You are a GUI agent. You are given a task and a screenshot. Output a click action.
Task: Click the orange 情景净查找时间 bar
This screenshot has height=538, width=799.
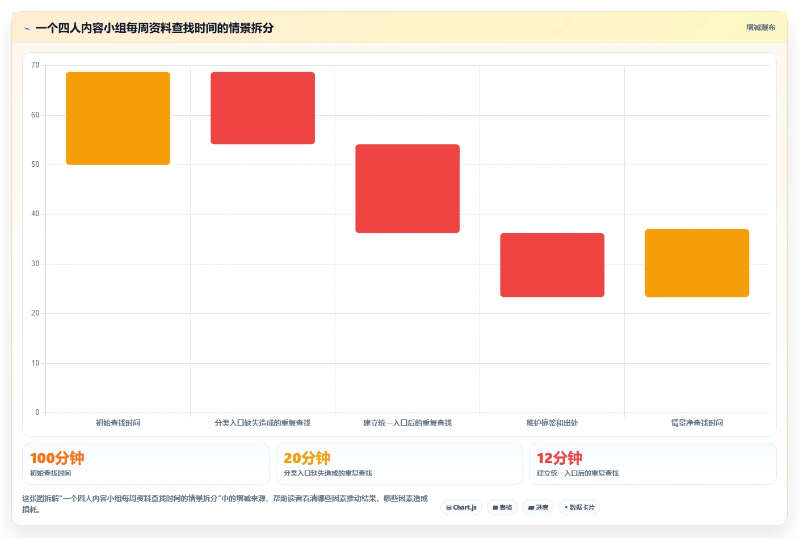[x=697, y=263]
